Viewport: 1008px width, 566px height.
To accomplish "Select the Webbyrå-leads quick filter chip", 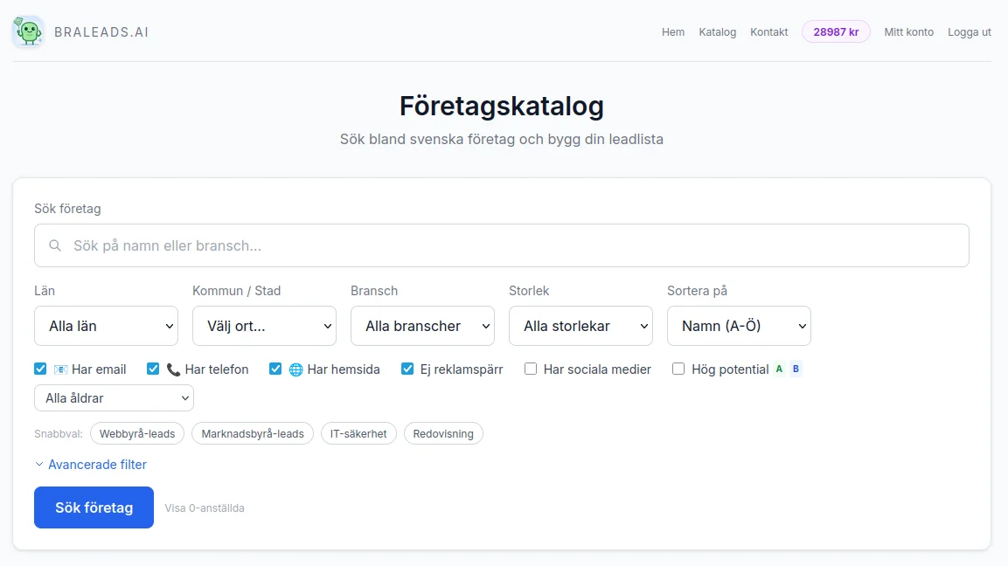I will (137, 433).
